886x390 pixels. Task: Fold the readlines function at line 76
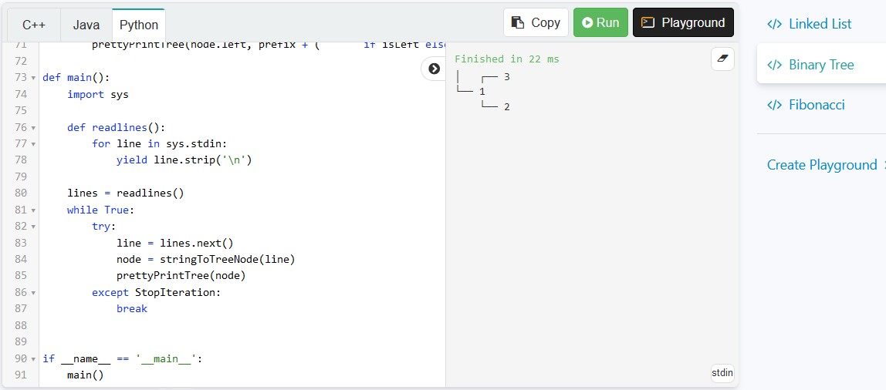click(34, 128)
